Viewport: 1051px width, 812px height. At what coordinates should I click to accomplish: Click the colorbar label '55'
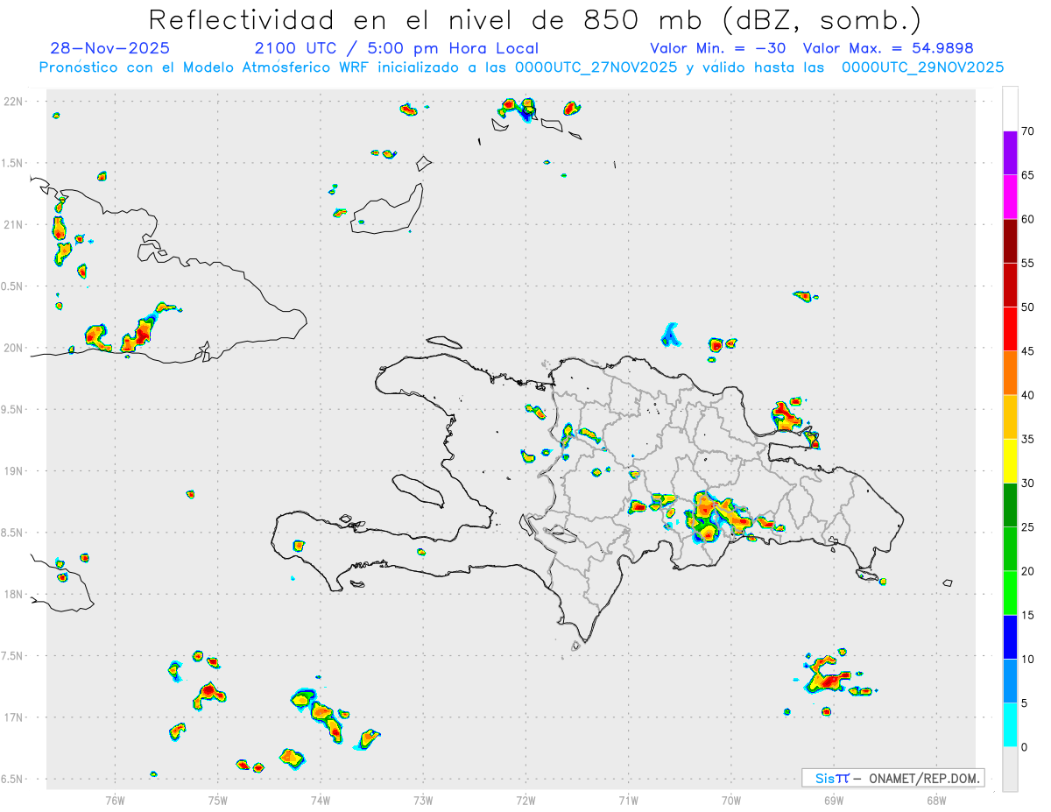coord(1028,264)
